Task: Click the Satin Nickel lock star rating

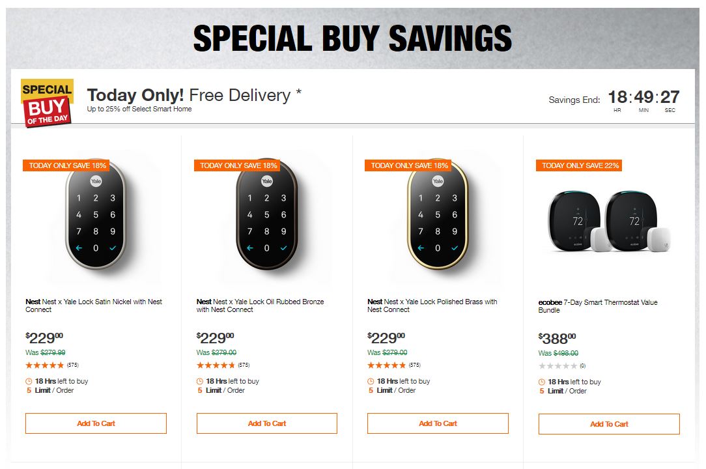Action: 45,365
